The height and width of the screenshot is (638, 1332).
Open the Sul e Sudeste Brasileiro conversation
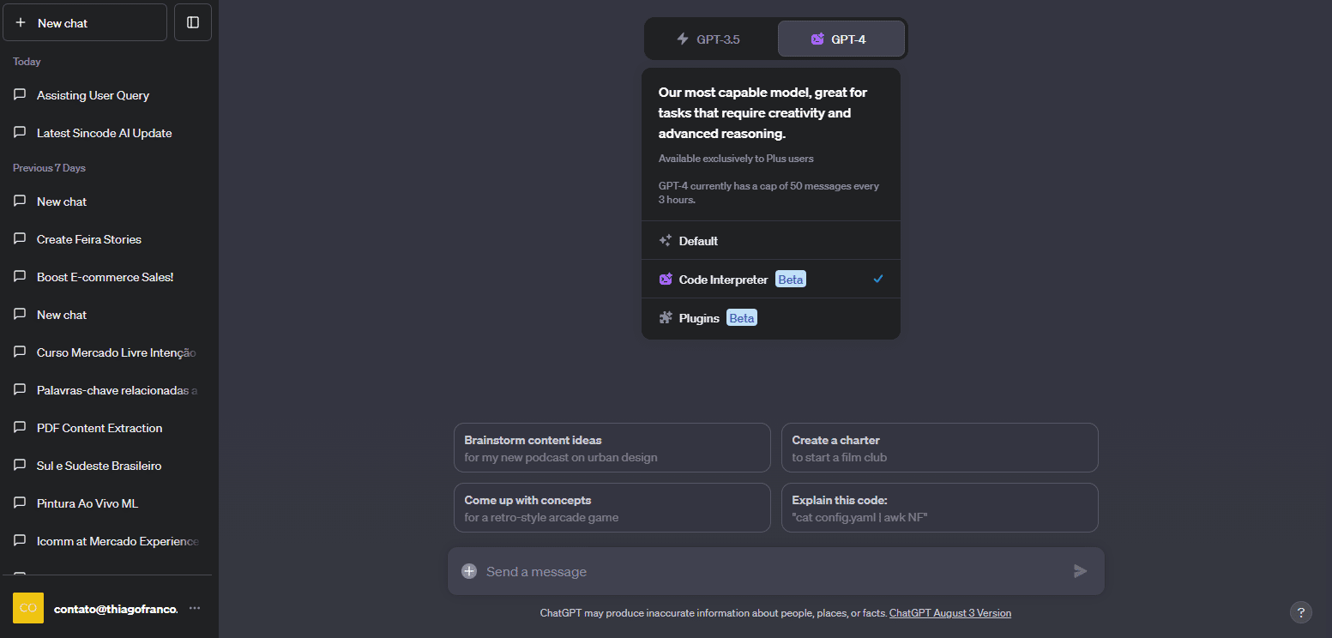pyautogui.click(x=106, y=466)
